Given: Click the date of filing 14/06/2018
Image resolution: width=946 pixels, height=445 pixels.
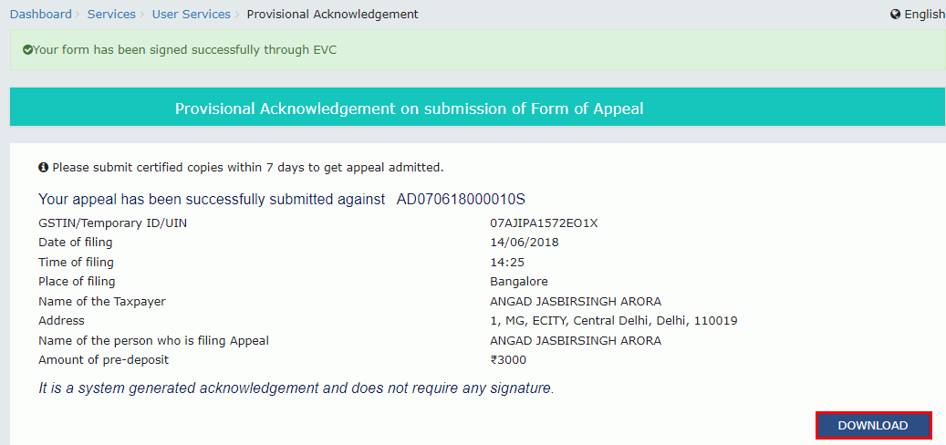Looking at the screenshot, I should click(x=525, y=243).
